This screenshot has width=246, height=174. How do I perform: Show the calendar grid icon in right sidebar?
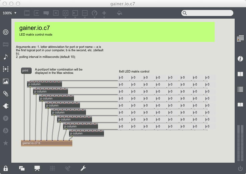(240, 38)
